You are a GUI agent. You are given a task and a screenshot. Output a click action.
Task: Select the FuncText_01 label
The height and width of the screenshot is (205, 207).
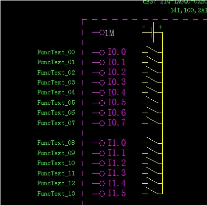coord(56,62)
